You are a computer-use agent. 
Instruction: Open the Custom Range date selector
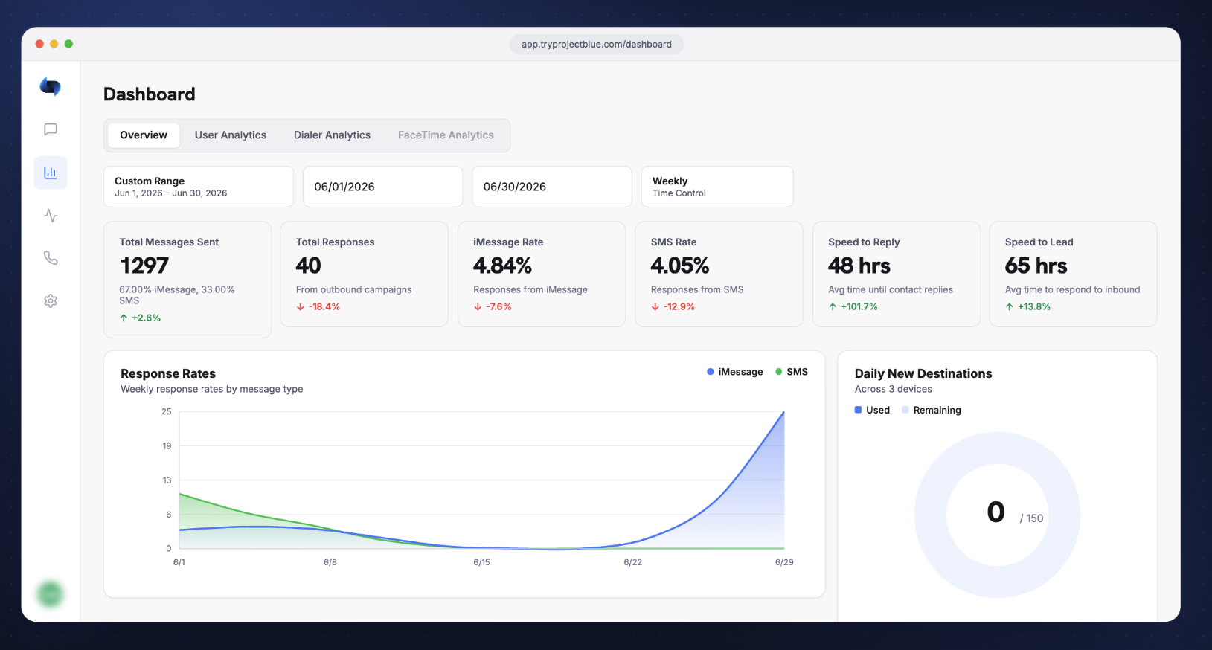pyautogui.click(x=199, y=187)
